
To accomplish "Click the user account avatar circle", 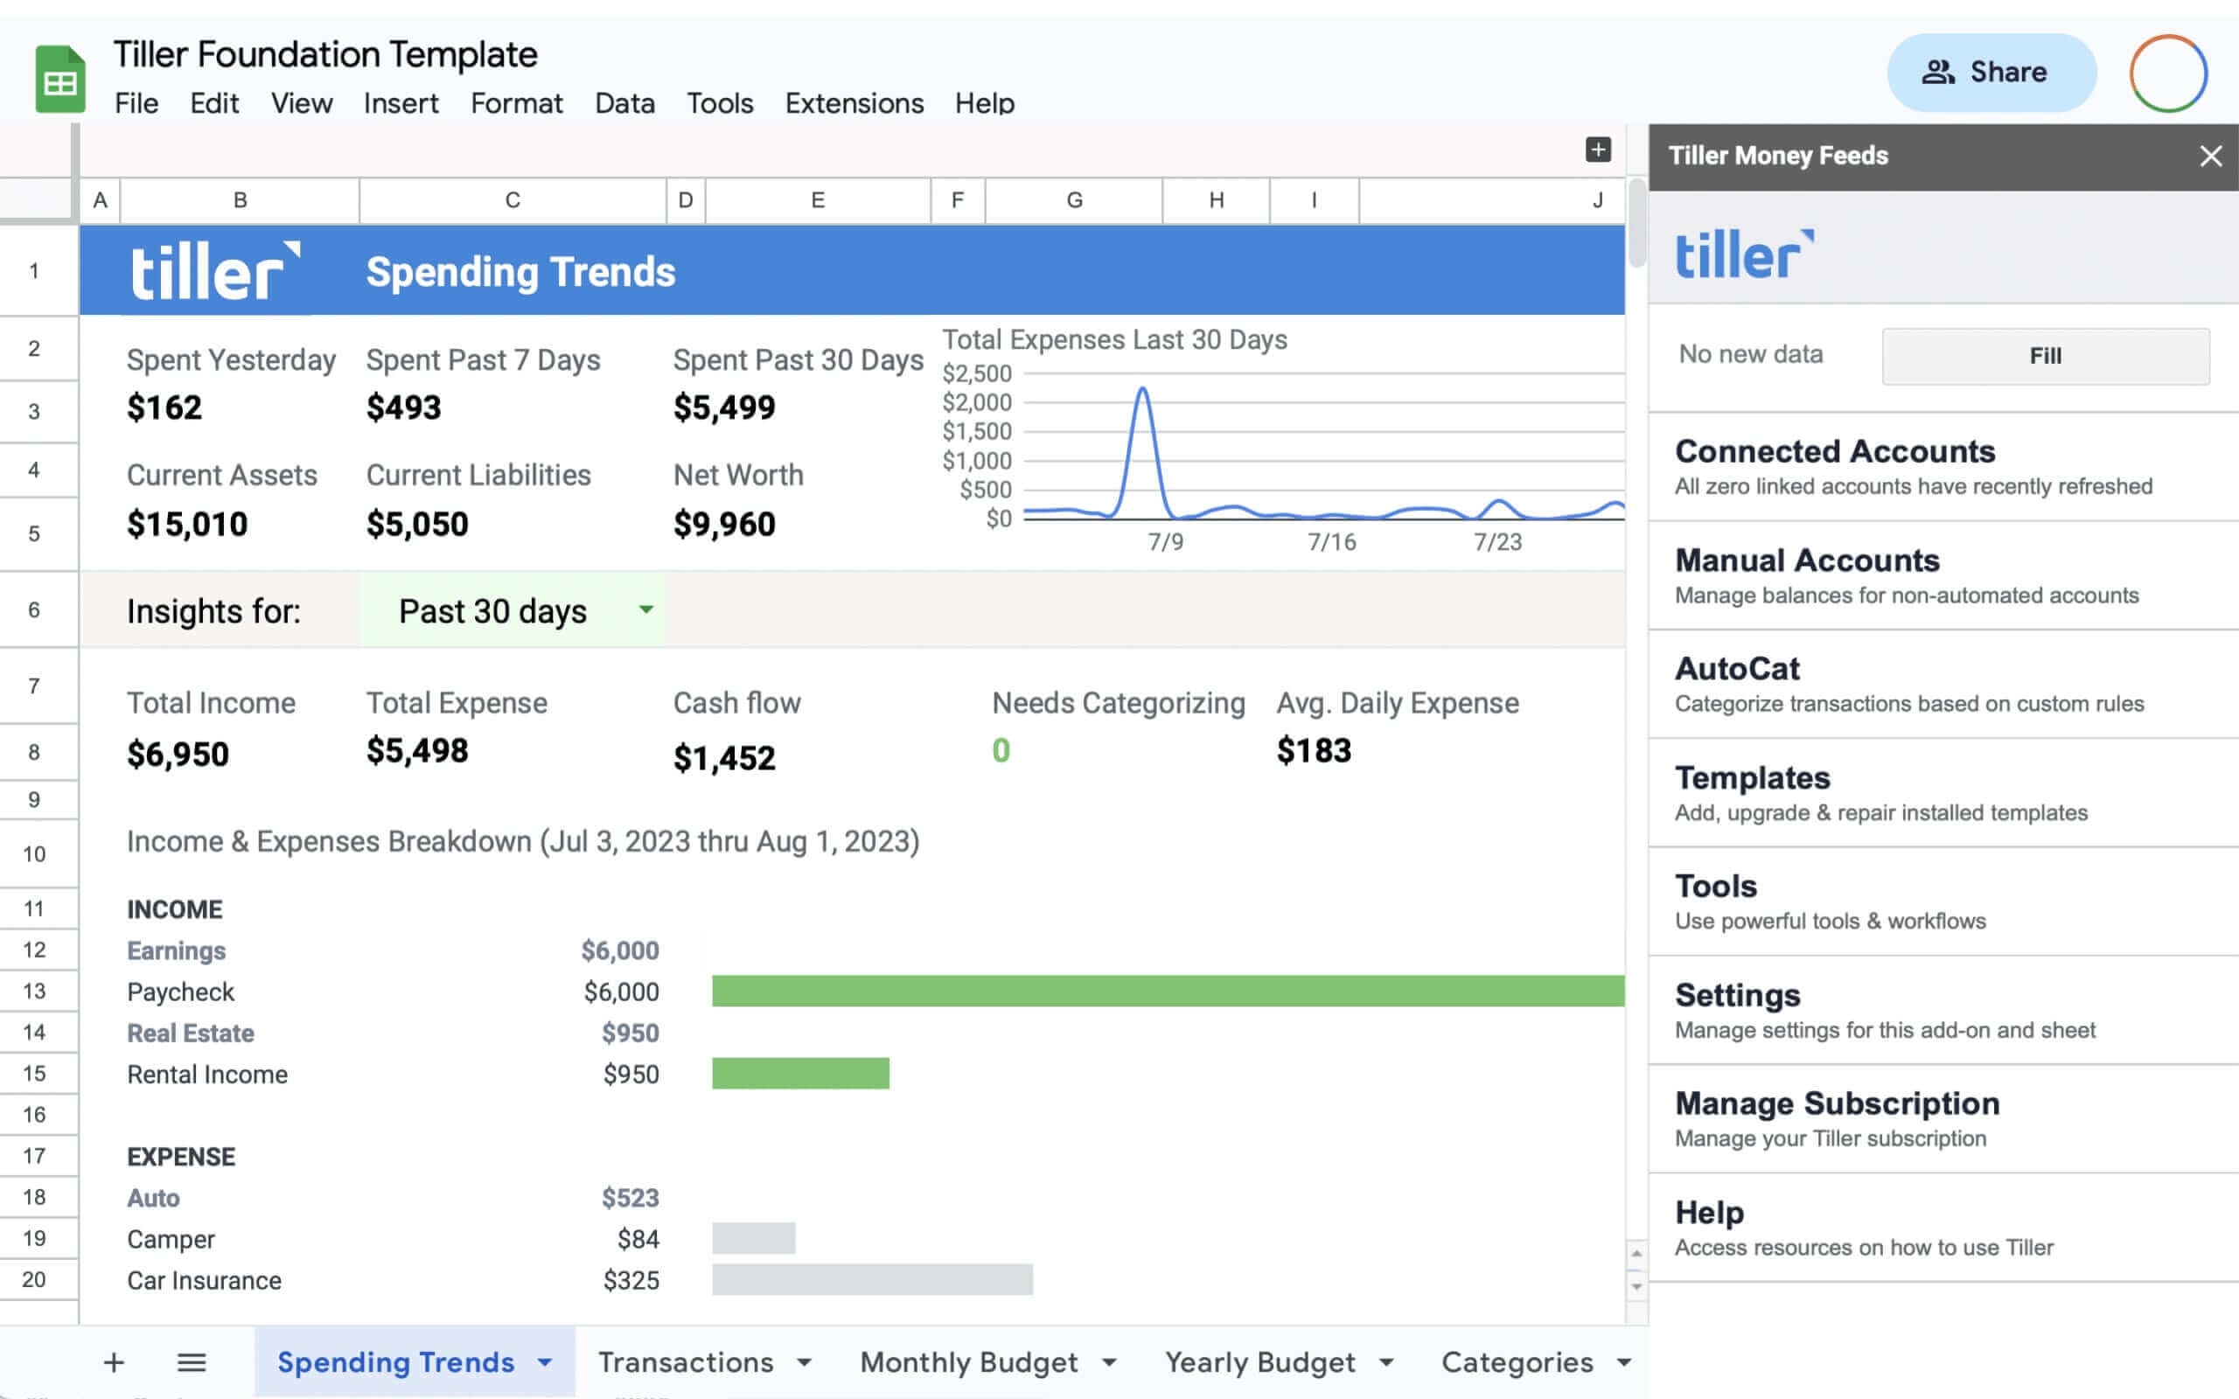I will (x=2168, y=73).
